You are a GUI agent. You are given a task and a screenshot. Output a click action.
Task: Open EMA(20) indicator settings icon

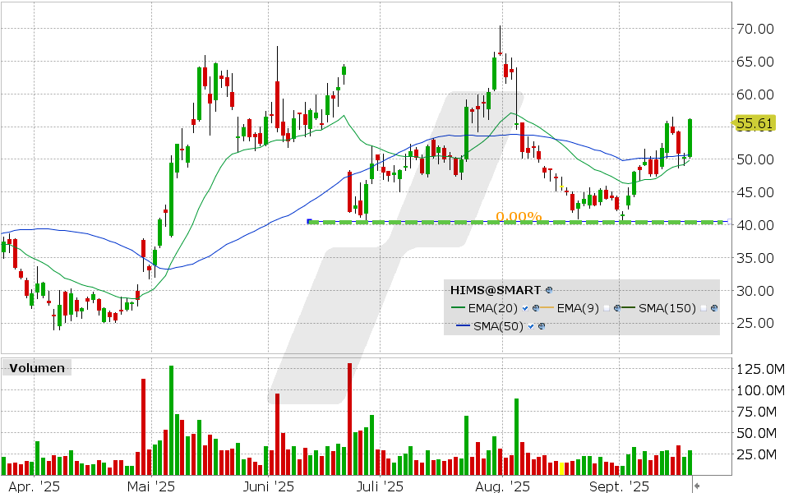[x=534, y=308]
